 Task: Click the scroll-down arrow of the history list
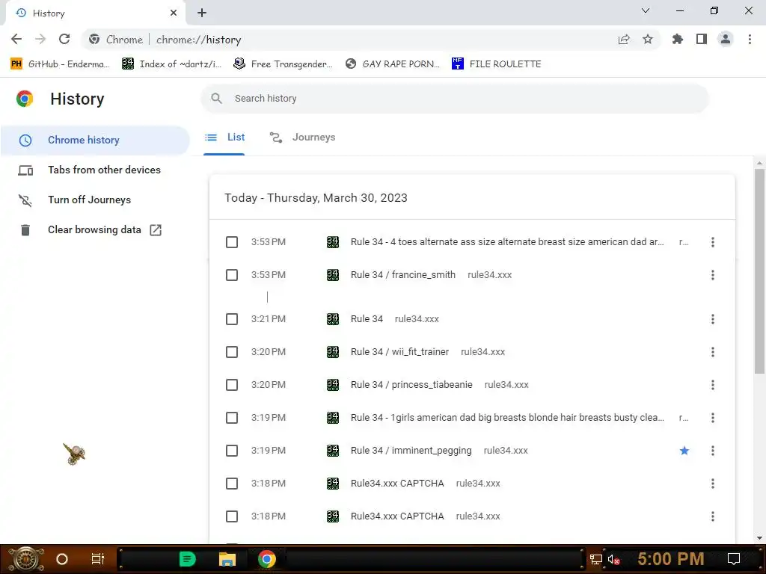[x=759, y=538]
